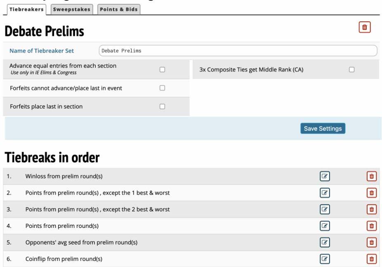Edit tiebreaker 4, Points from prelim rounds
This screenshot has width=382, height=267.
pos(325,225)
